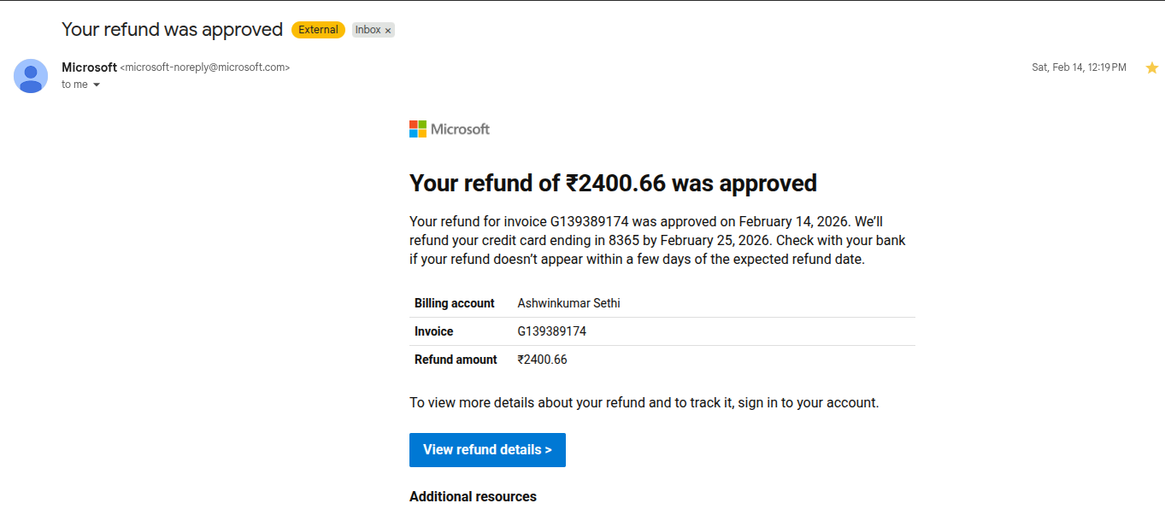Image resolution: width=1165 pixels, height=509 pixels.
Task: Unstar this email using the yellow star
Action: tap(1151, 67)
